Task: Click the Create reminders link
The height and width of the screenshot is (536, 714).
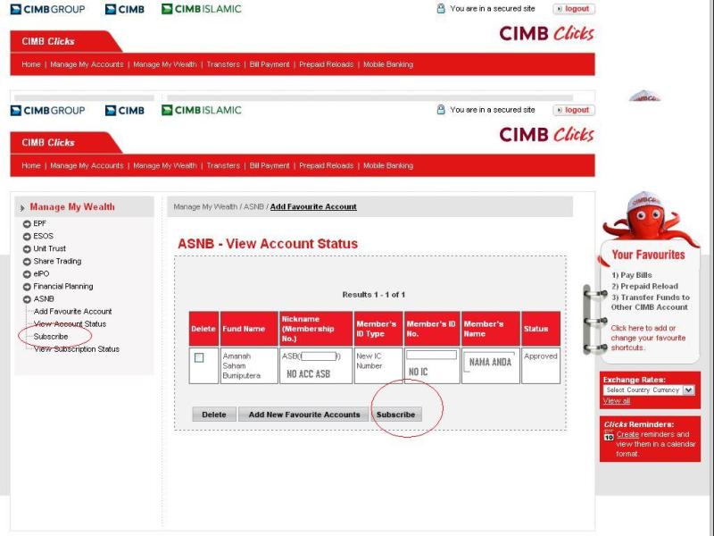Action: coord(627,434)
